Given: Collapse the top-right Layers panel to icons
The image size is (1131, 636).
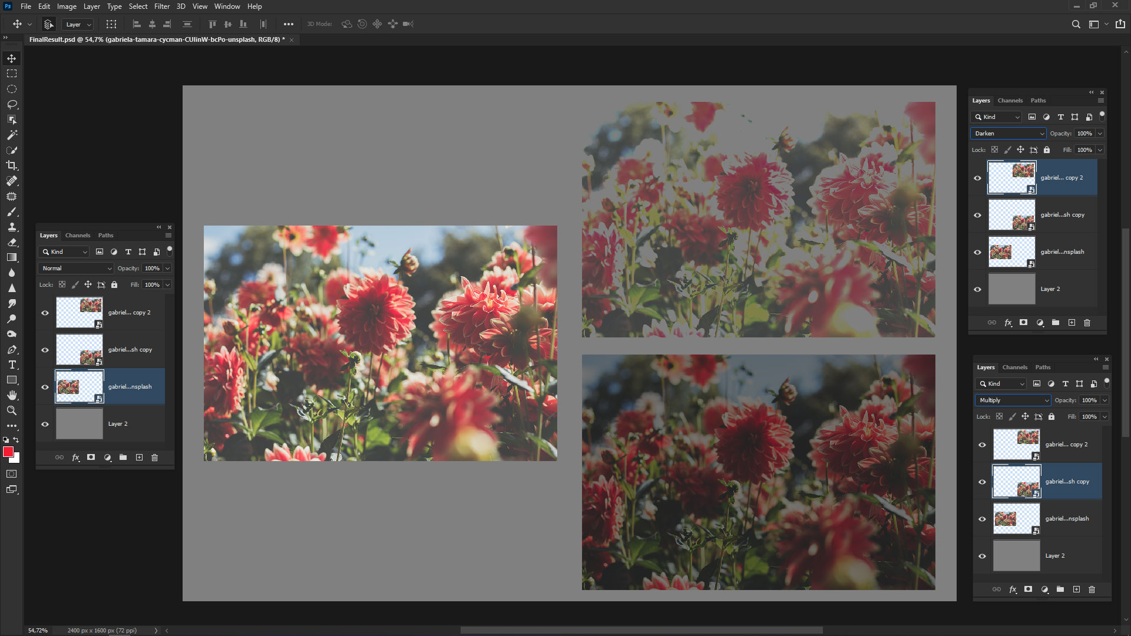Looking at the screenshot, I should click(1091, 92).
